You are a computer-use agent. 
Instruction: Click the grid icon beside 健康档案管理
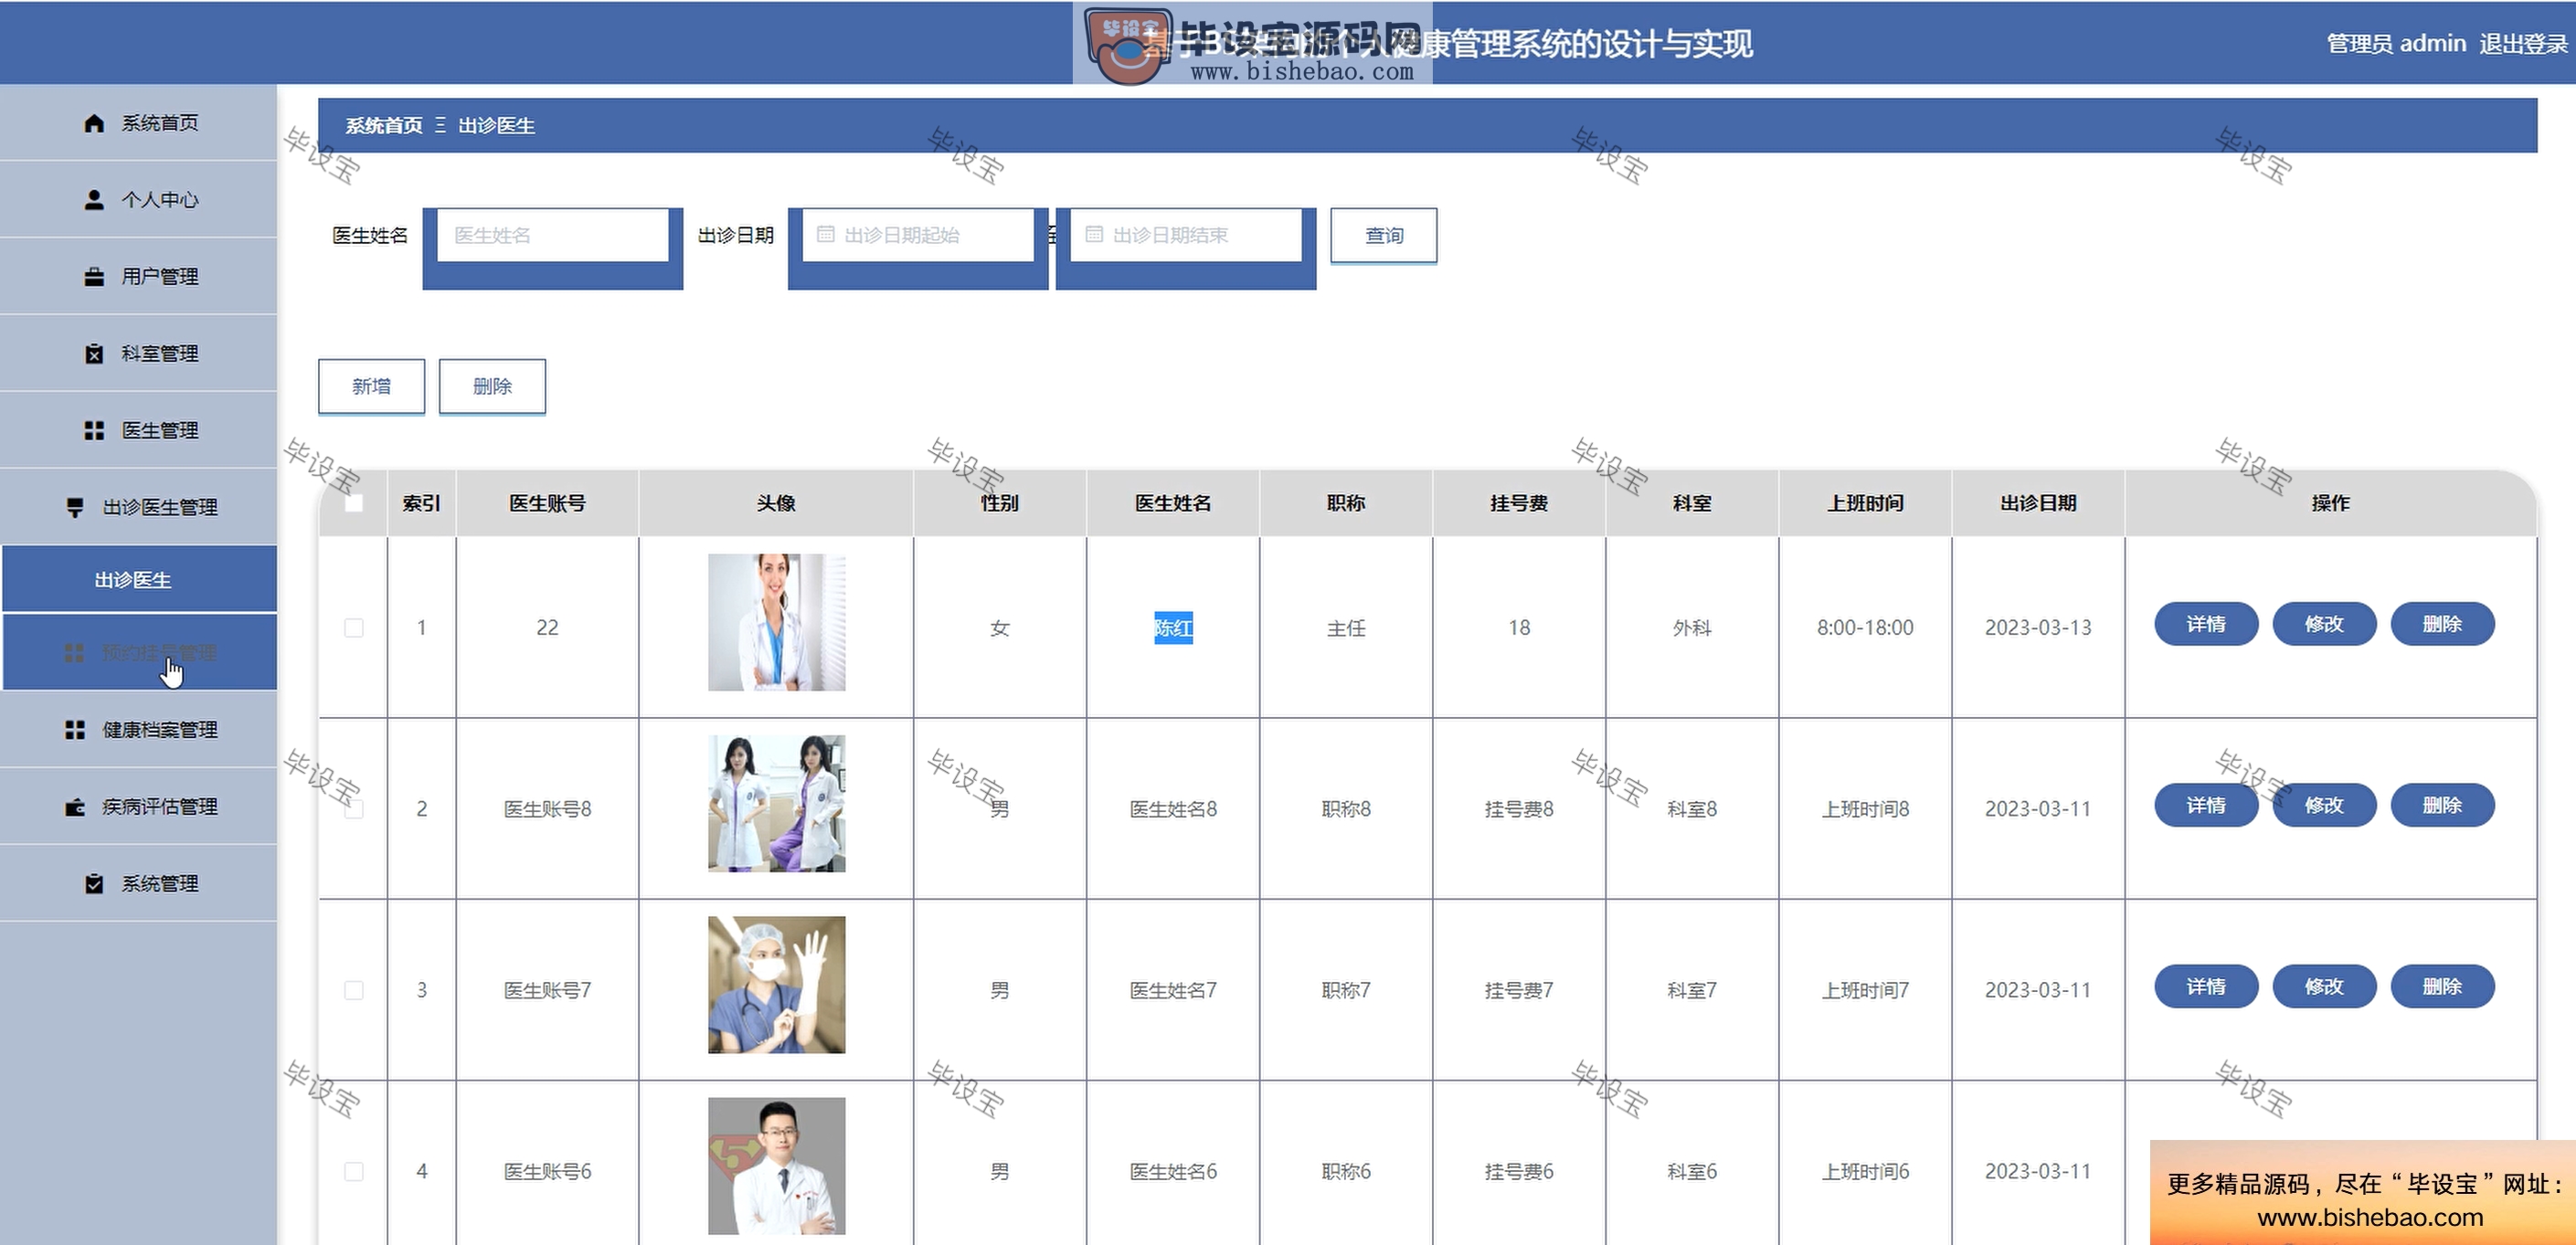75,731
